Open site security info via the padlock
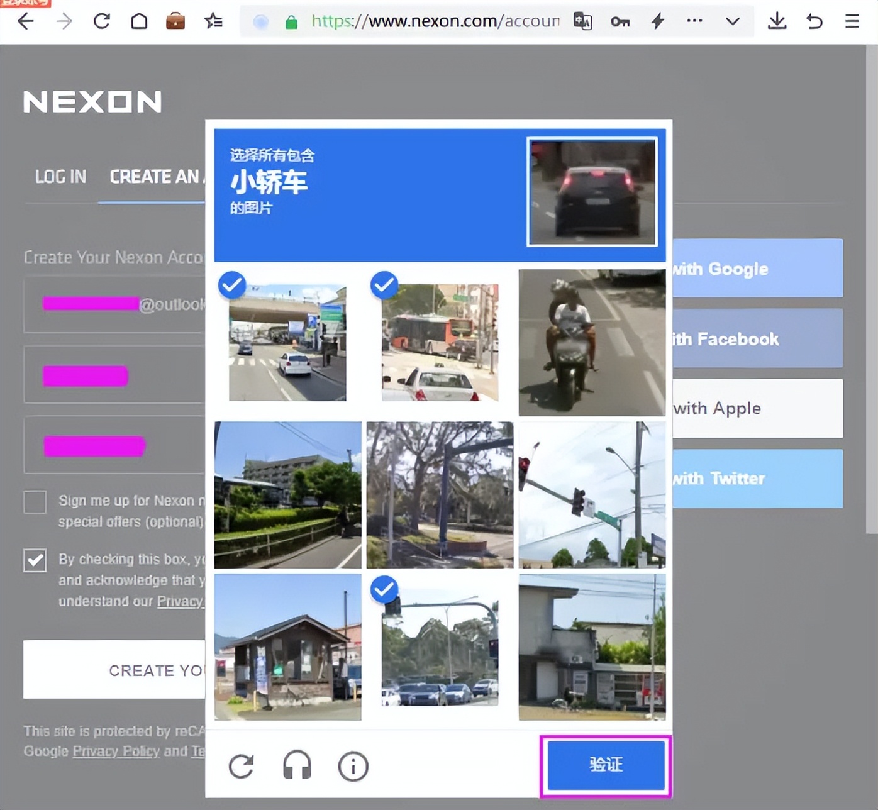 (x=291, y=21)
